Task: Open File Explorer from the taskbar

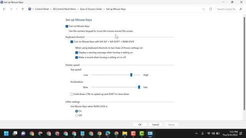Action: point(125,133)
